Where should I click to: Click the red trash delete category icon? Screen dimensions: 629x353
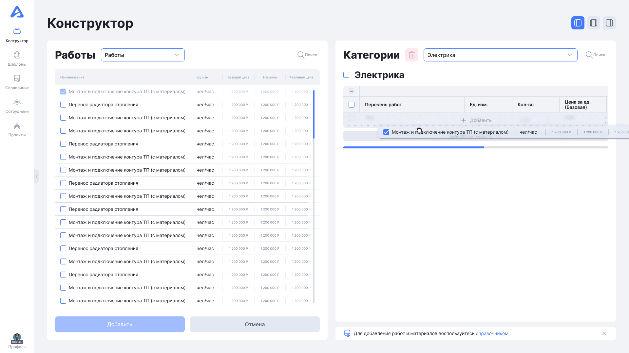[x=412, y=55]
